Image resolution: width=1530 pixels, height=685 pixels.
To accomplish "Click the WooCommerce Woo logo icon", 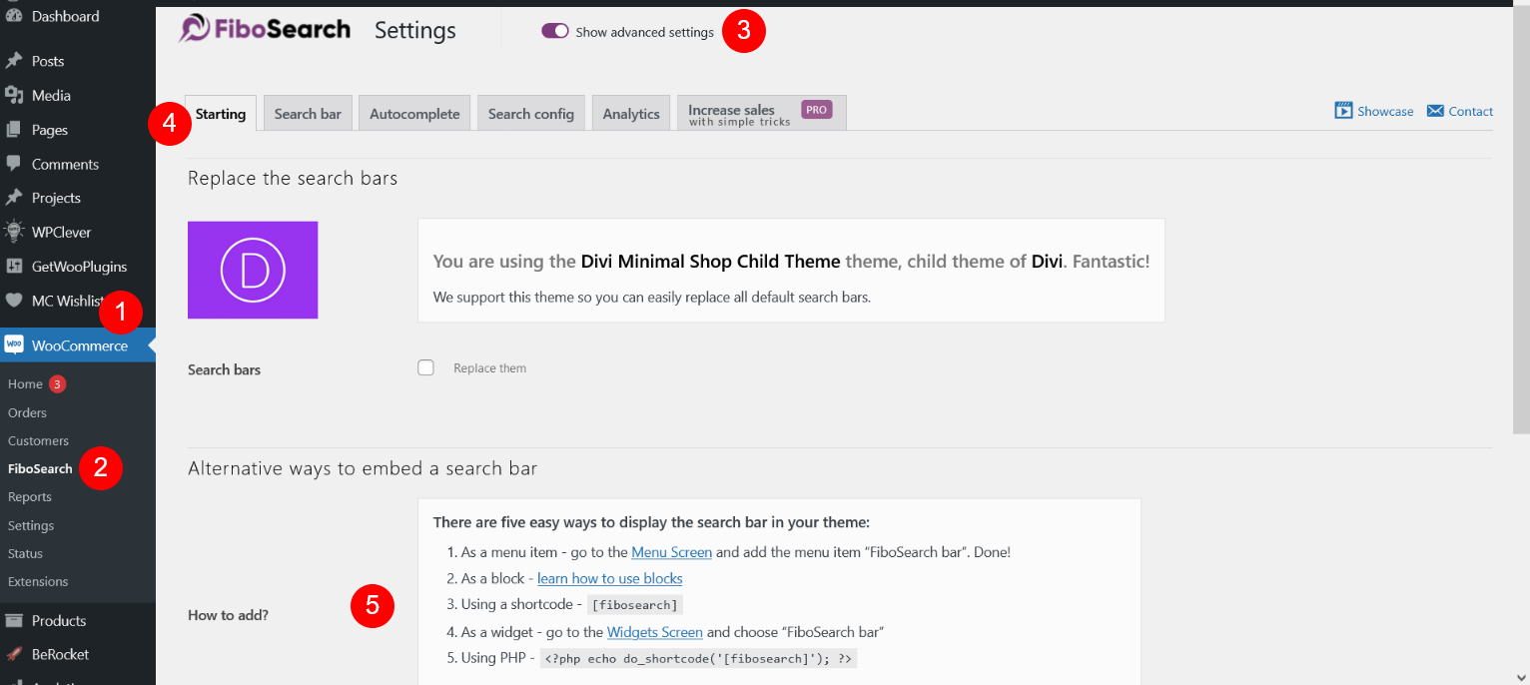I will pos(14,345).
